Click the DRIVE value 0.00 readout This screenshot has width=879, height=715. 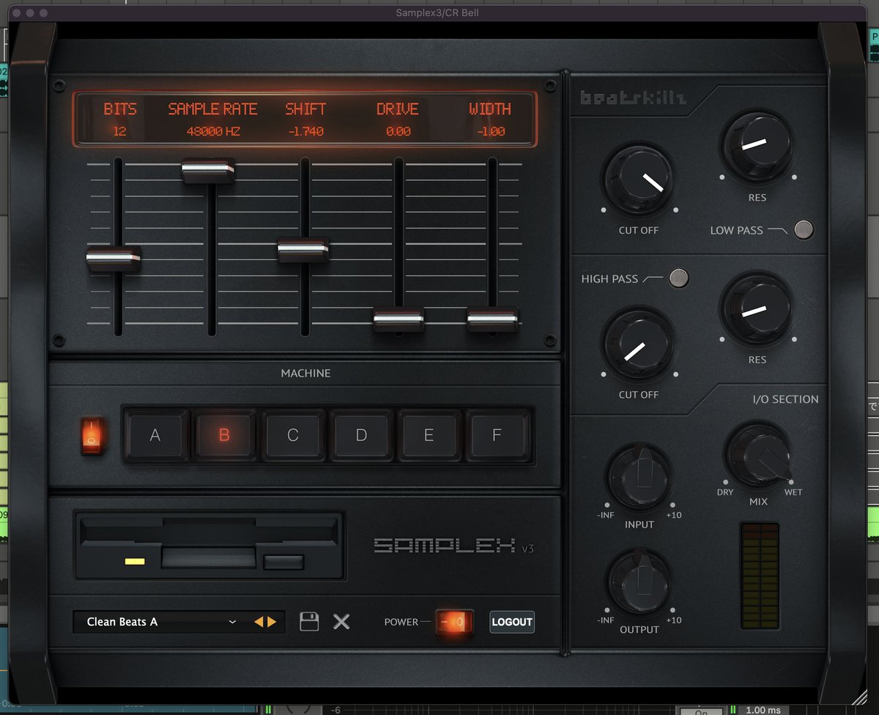398,132
